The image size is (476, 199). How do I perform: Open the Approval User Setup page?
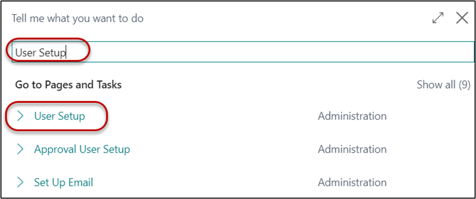click(x=82, y=149)
